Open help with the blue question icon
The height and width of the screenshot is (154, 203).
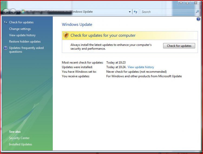click(198, 19)
